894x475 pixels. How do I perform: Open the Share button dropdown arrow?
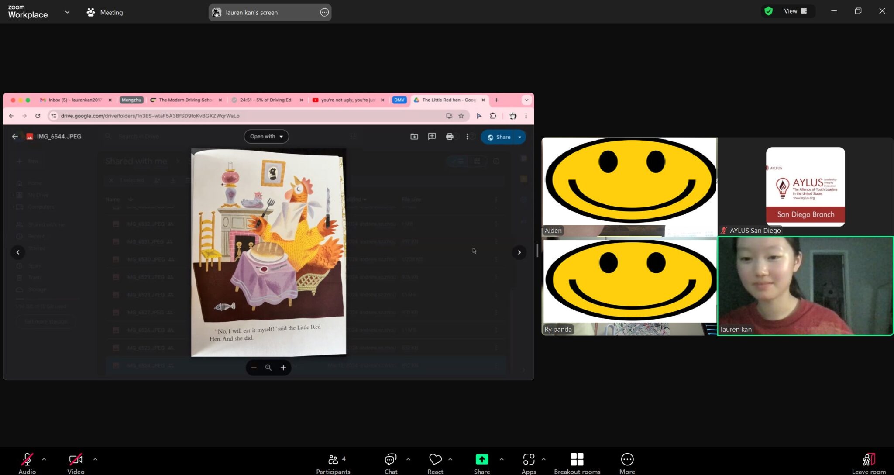[520, 137]
